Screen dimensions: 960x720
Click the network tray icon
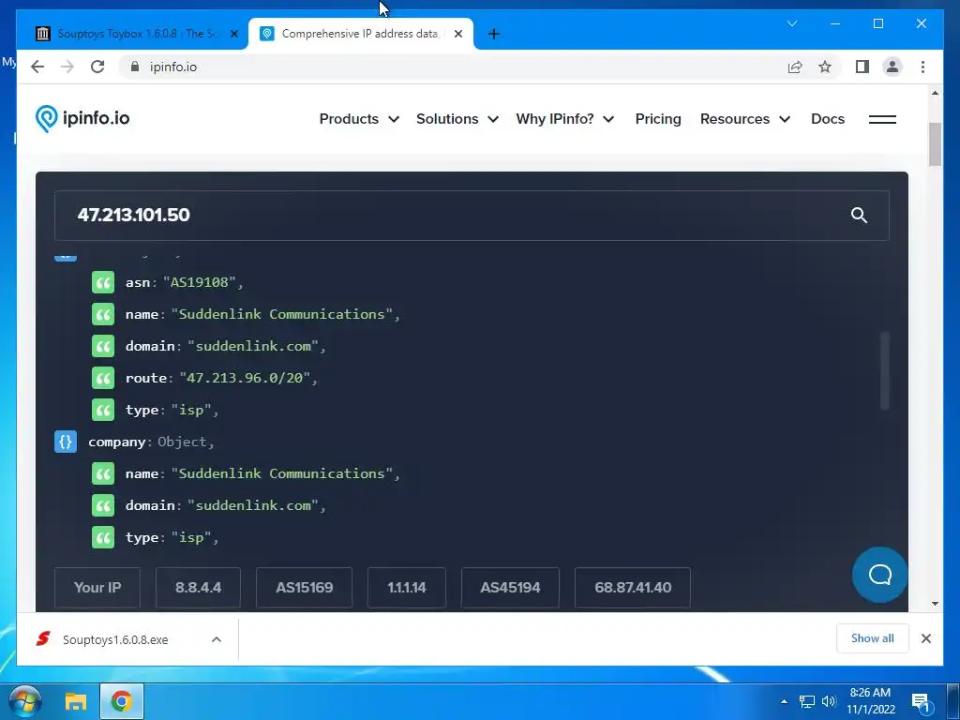pyautogui.click(x=807, y=701)
